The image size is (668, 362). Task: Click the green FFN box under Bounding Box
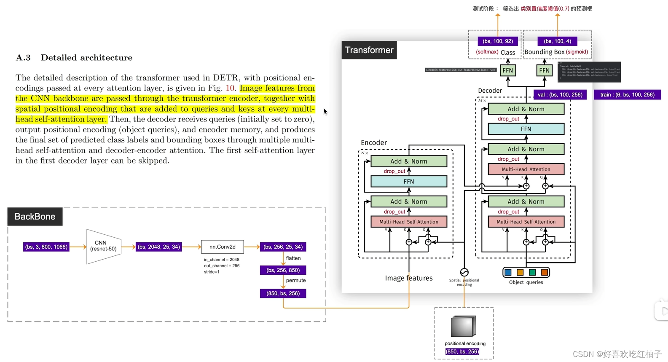545,70
